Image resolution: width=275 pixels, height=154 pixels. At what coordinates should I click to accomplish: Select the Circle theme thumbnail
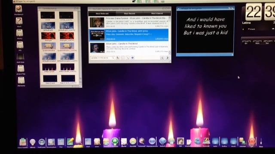click(x=48, y=15)
